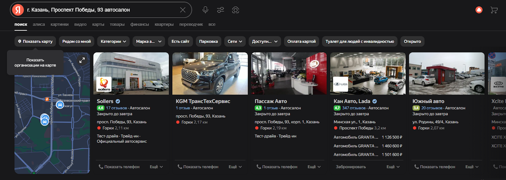Open the все tab

click(x=212, y=24)
